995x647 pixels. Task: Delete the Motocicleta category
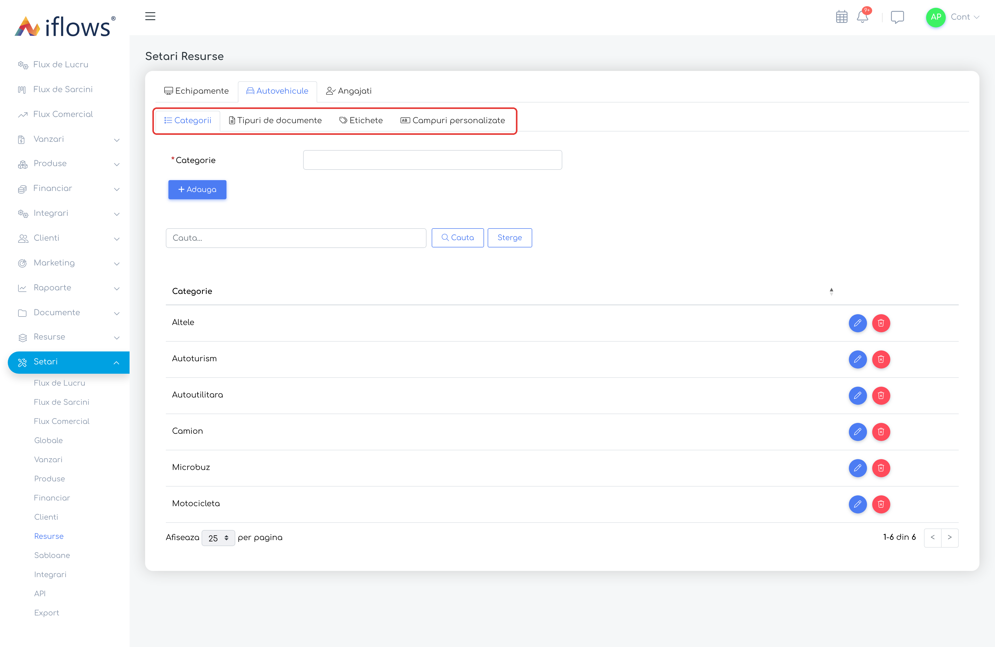[x=881, y=505]
